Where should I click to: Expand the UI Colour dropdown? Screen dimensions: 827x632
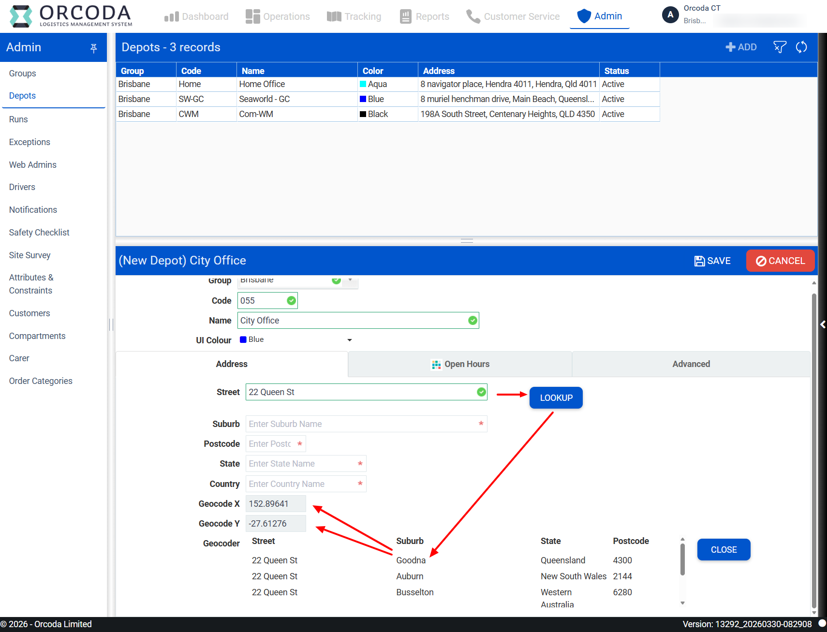[x=350, y=340]
